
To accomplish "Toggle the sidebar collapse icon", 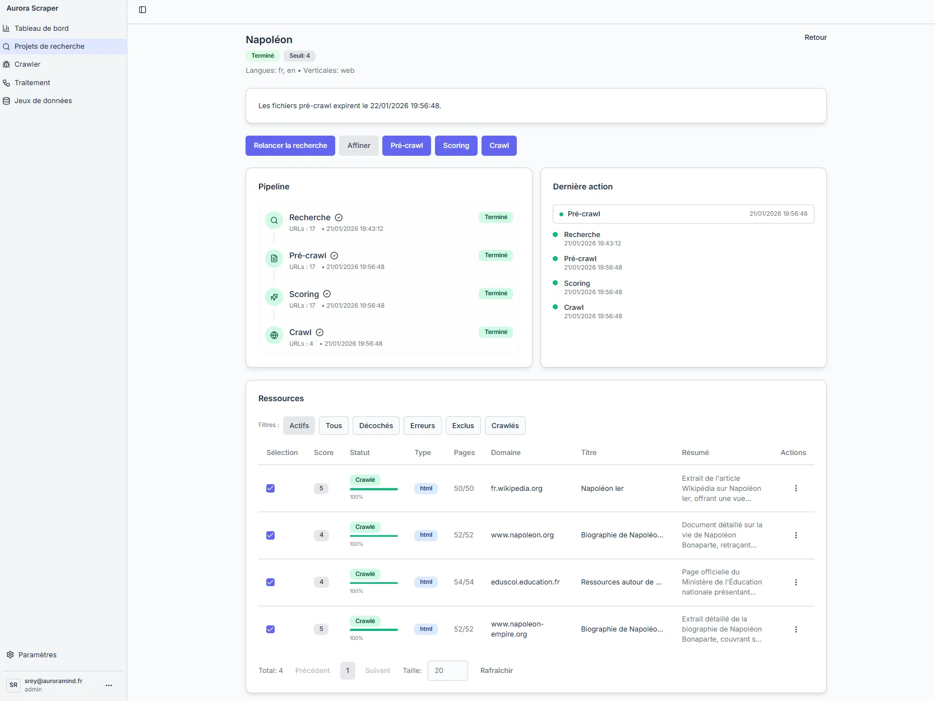I will [x=142, y=10].
